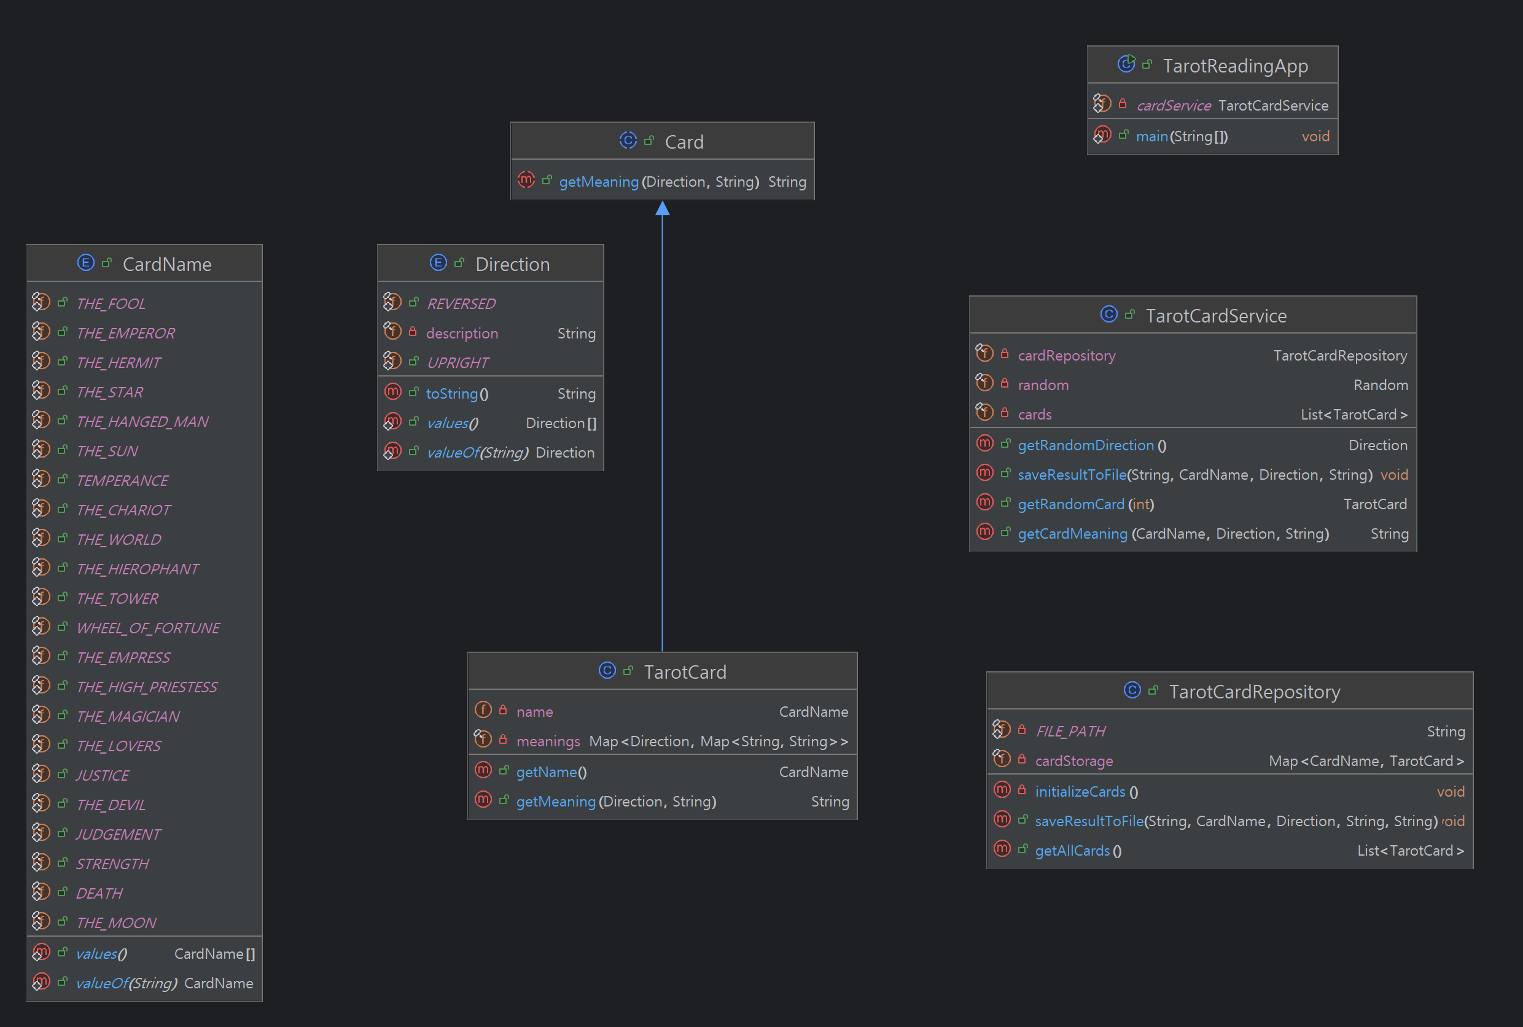The height and width of the screenshot is (1027, 1523).
Task: Click the lock icon beside random field
Action: pyautogui.click(x=1005, y=383)
